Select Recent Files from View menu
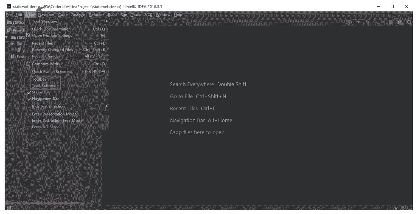 (x=42, y=43)
